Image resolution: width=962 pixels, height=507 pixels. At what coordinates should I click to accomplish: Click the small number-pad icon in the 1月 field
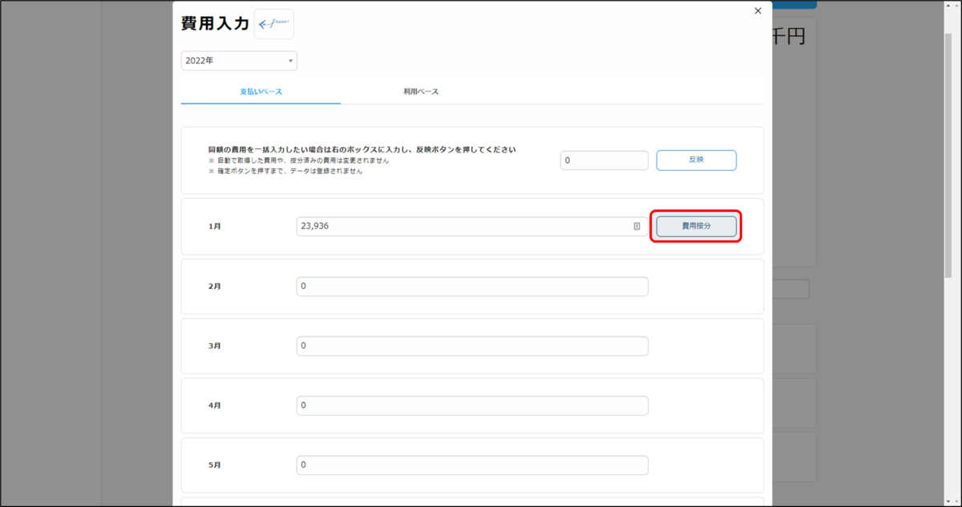[x=637, y=226]
